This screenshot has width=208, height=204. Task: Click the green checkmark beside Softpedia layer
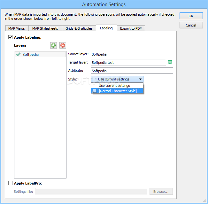[18, 54]
